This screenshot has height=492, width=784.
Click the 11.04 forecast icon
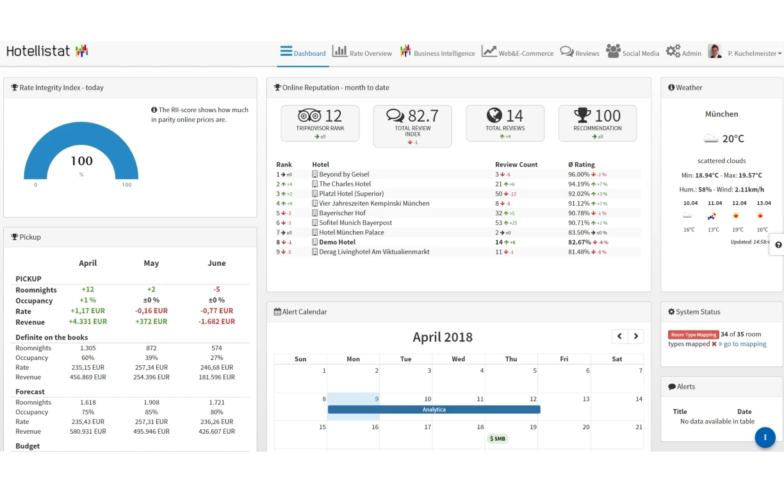712,217
